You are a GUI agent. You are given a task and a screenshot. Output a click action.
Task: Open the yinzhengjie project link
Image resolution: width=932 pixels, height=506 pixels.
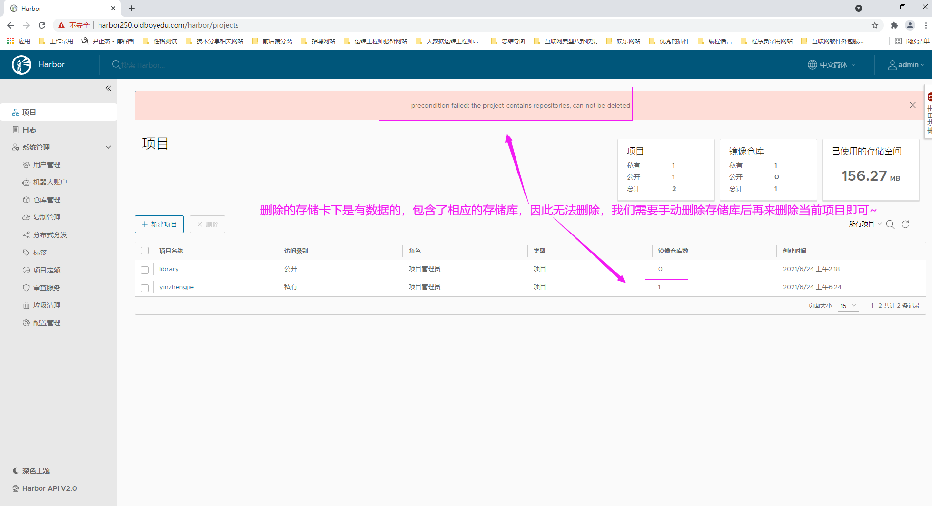[x=176, y=287]
